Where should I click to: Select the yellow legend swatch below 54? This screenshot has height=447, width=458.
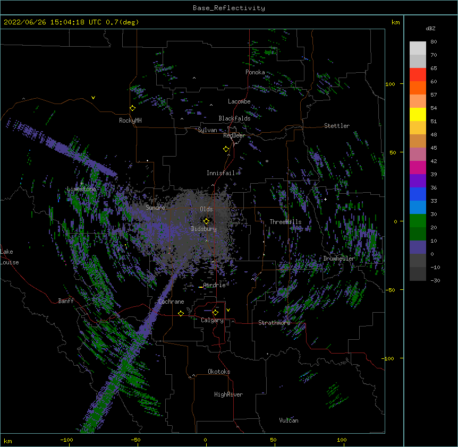pyautogui.click(x=418, y=114)
